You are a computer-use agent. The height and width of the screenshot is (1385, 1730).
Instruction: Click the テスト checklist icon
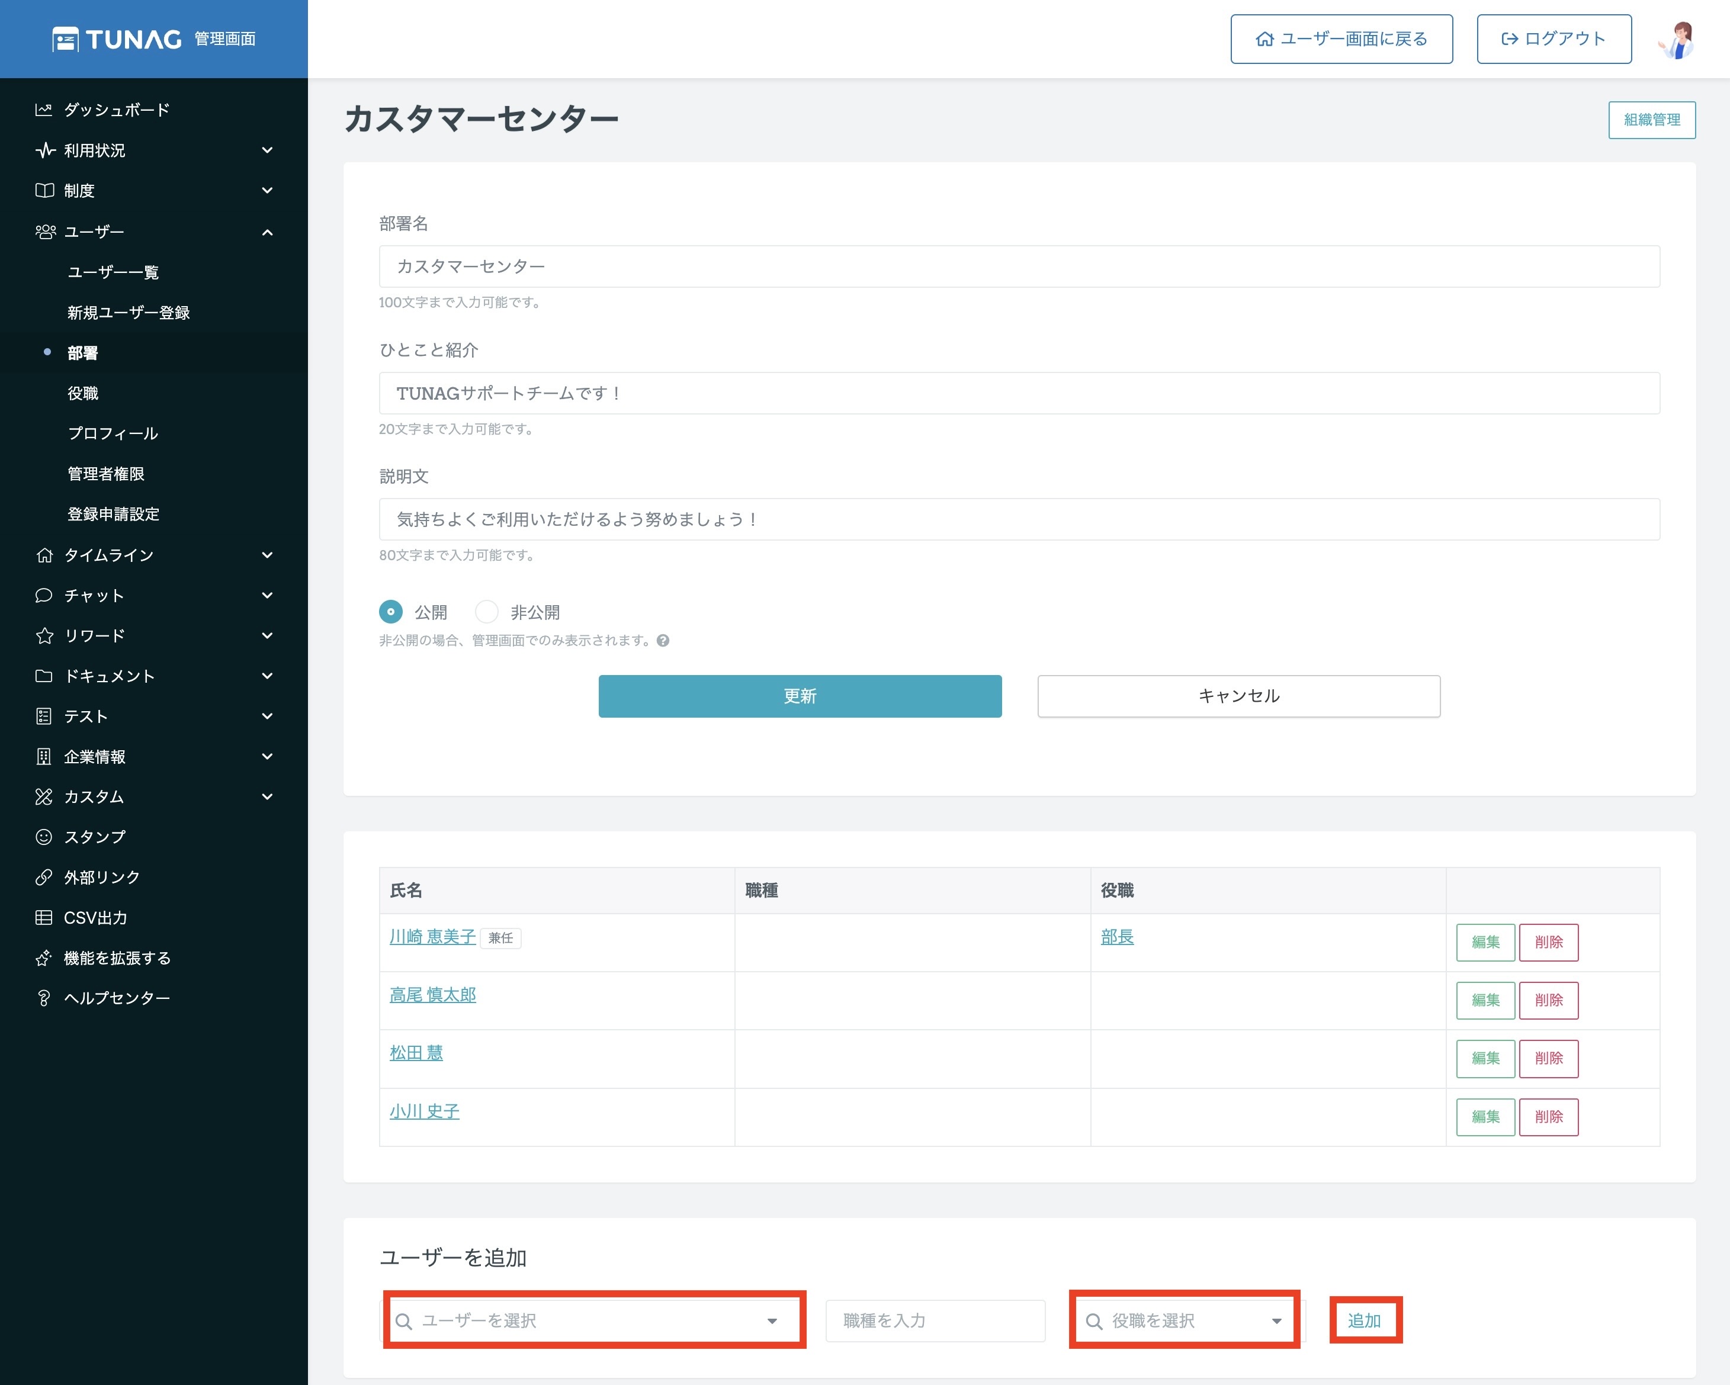point(44,716)
